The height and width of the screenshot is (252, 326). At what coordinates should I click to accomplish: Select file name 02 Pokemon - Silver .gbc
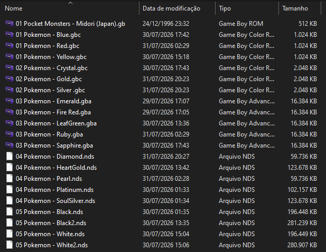tap(50, 90)
